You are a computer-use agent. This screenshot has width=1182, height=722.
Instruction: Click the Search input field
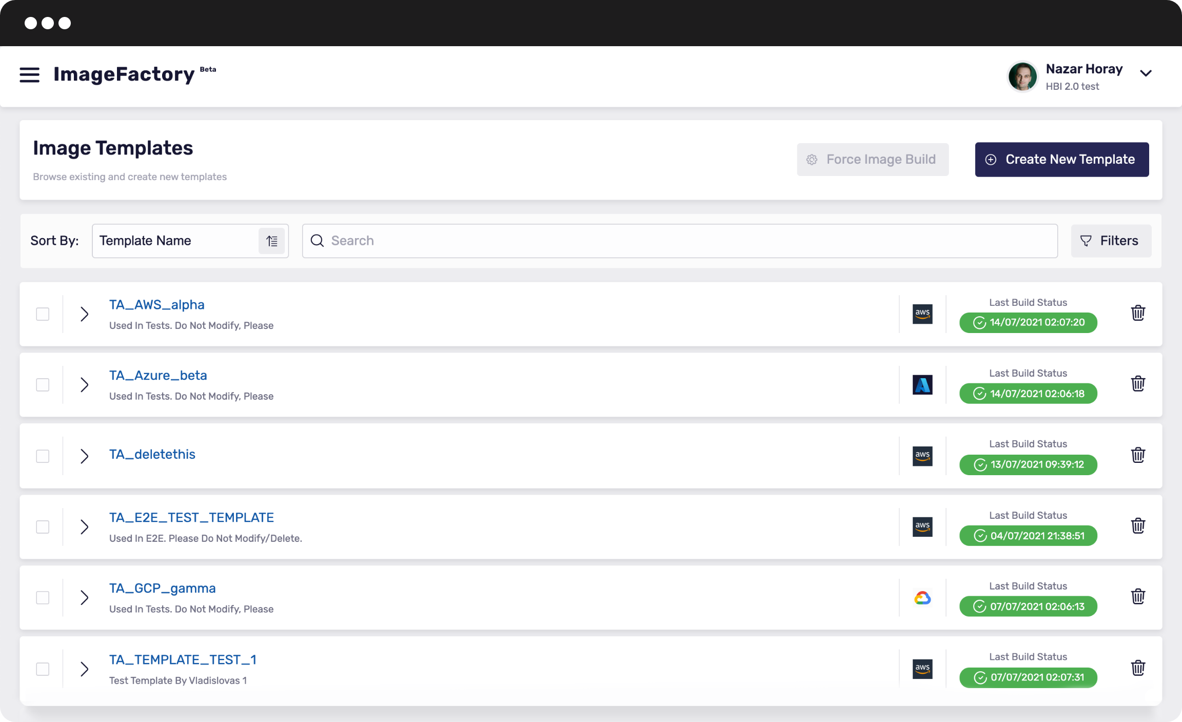pos(680,241)
